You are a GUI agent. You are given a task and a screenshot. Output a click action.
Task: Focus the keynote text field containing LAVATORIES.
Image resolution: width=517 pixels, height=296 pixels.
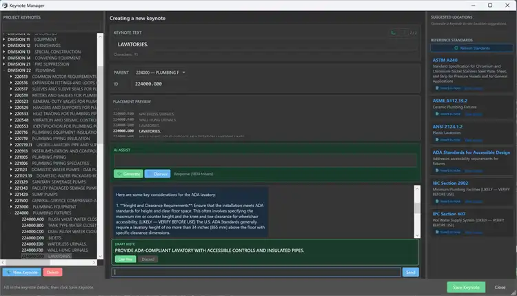click(x=265, y=44)
